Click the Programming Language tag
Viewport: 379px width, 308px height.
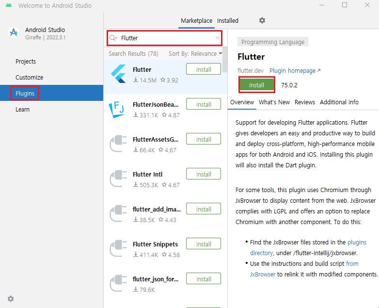coord(273,42)
